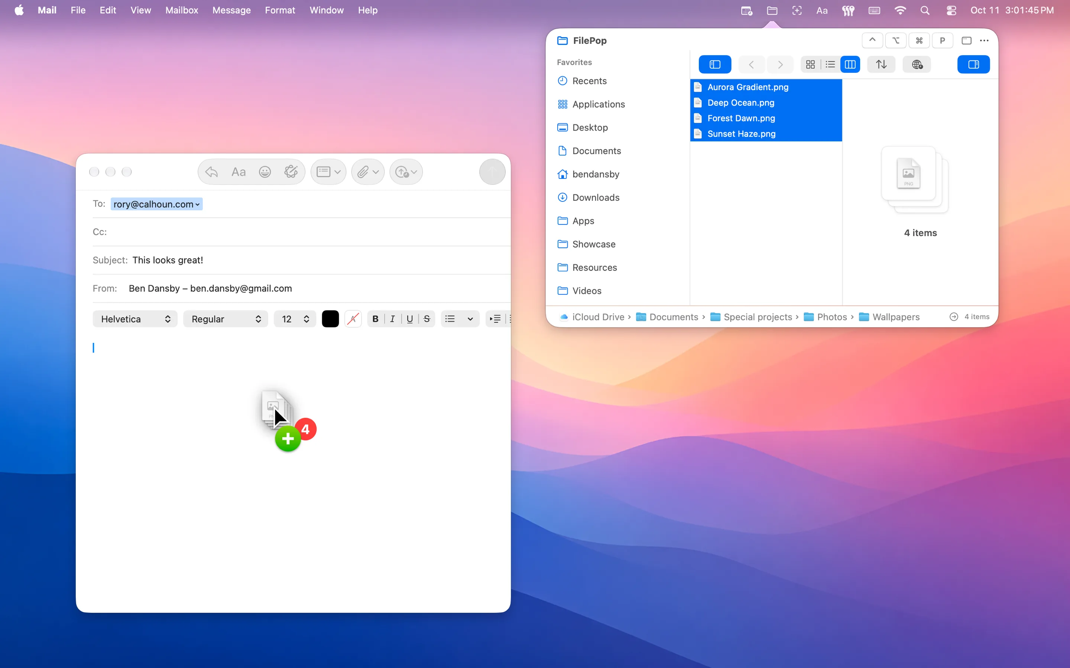Open FilePop more options ellipsis
This screenshot has width=1070, height=668.
(984, 41)
